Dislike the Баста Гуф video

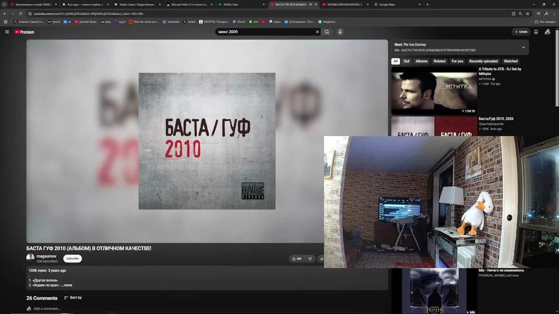[310, 259]
